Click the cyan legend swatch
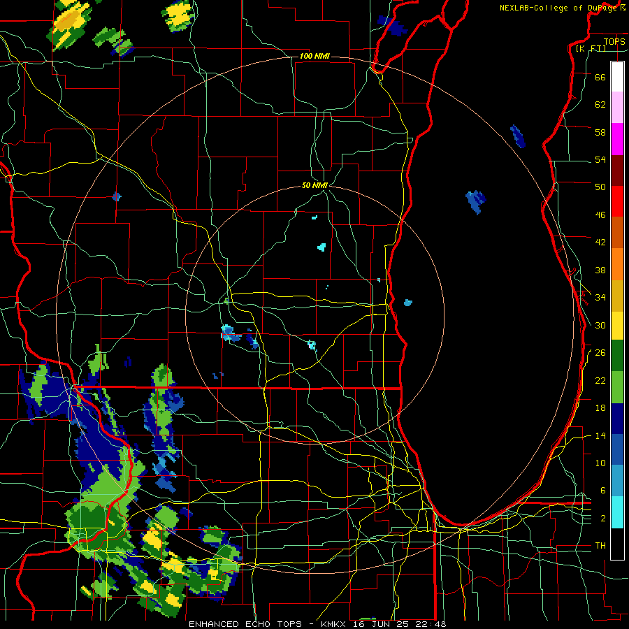Screen dimensions: 629x629 click(x=617, y=512)
